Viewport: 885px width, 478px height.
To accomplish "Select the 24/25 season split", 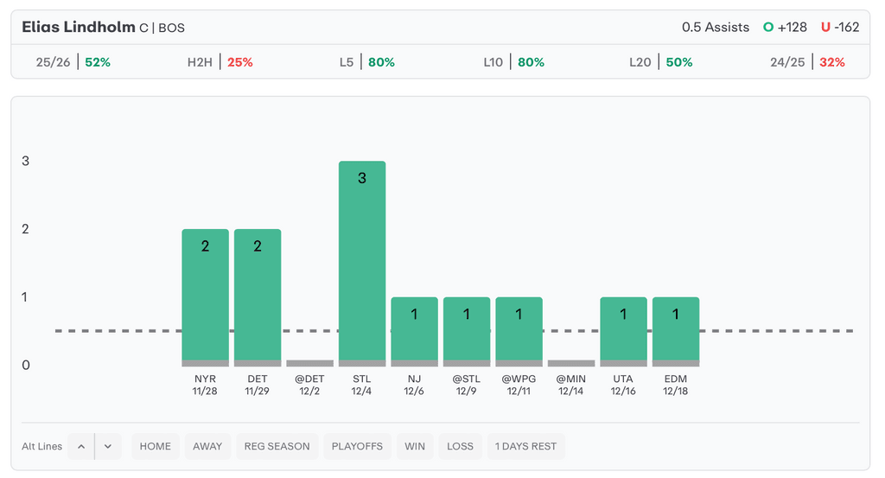I will (807, 62).
